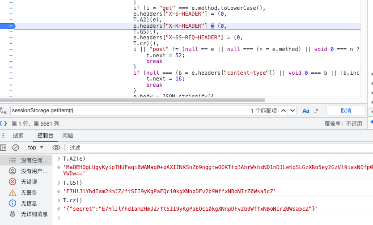Expand the T.cz() console entry
373x225 pixels.
point(59,200)
